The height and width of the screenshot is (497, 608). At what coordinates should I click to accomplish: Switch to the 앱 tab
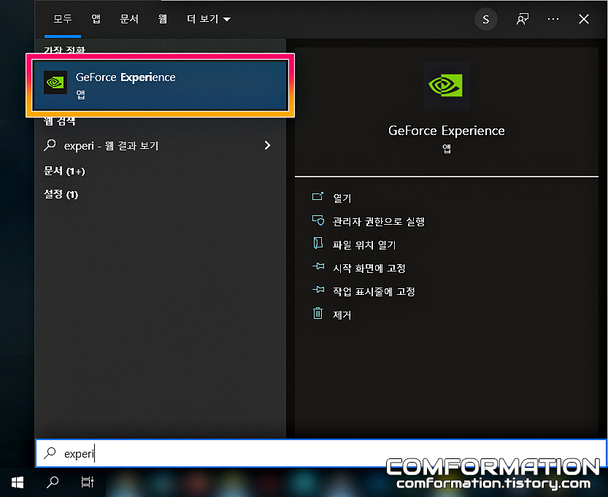click(x=96, y=19)
